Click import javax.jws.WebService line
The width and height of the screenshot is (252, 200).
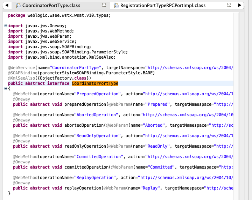[x=42, y=42]
